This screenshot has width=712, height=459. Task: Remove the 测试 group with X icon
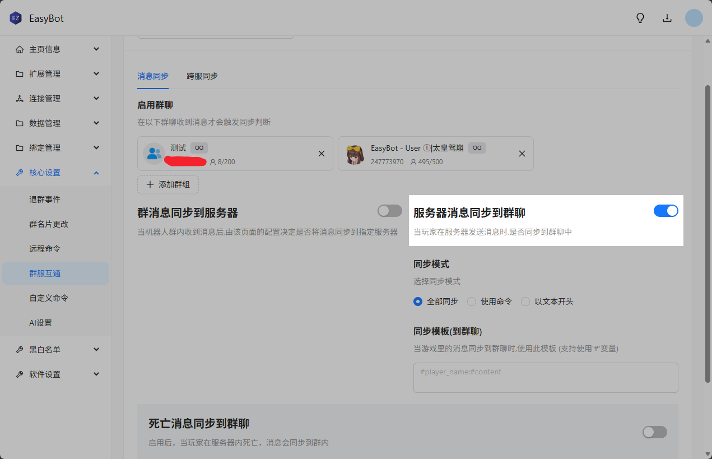click(322, 154)
